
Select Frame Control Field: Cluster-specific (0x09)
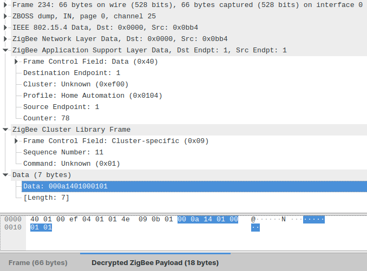pyautogui.click(x=116, y=141)
